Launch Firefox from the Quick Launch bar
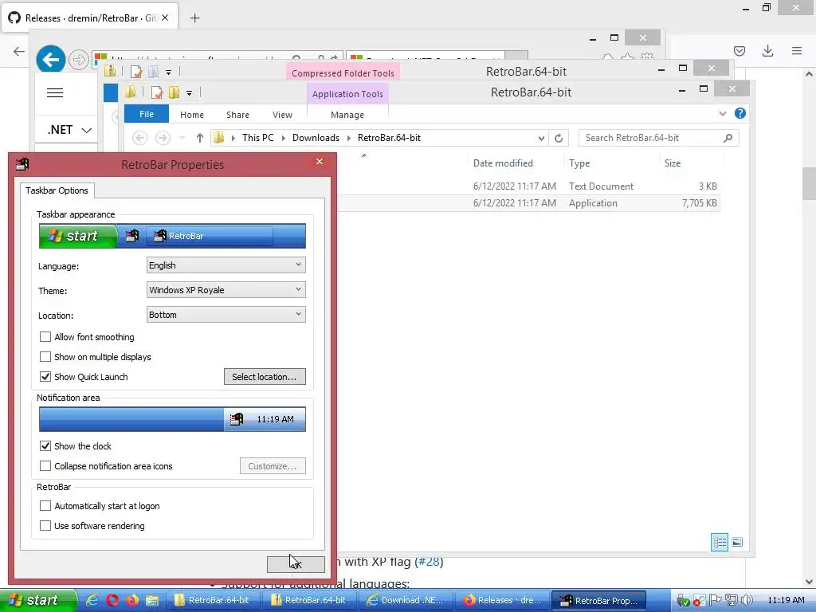Viewport: 816px width, 612px height. point(131,600)
